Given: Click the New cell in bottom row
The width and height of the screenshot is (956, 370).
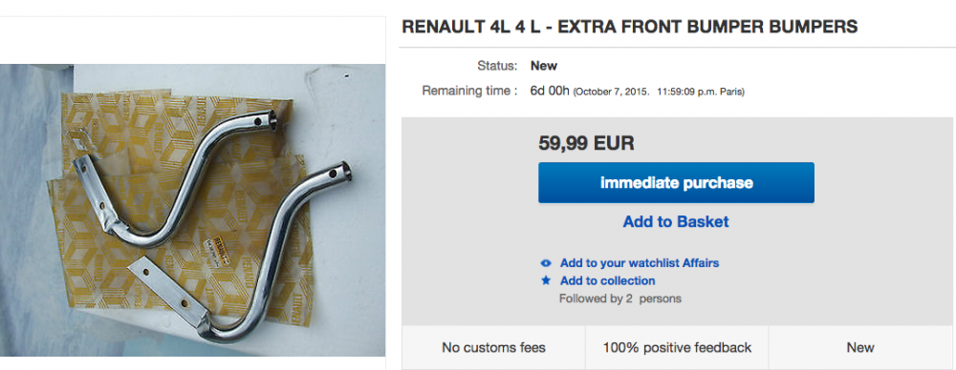Looking at the screenshot, I should 860,347.
